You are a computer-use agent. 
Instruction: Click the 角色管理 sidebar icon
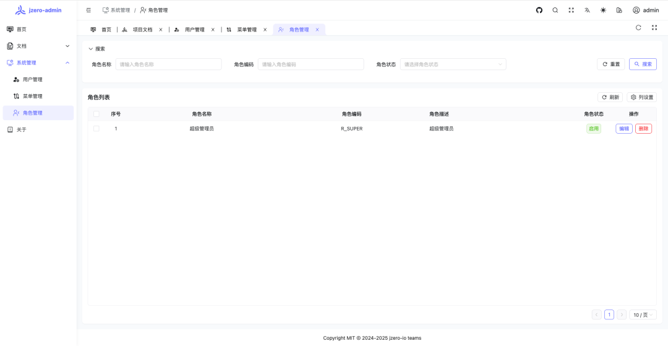point(16,113)
